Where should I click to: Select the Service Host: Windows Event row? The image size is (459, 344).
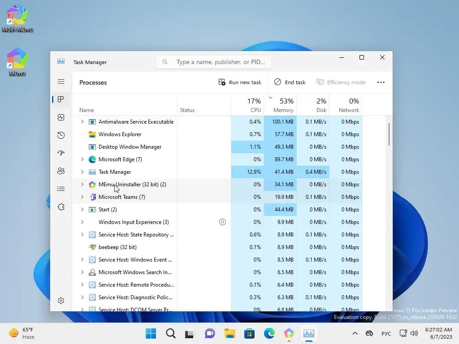pos(217,260)
